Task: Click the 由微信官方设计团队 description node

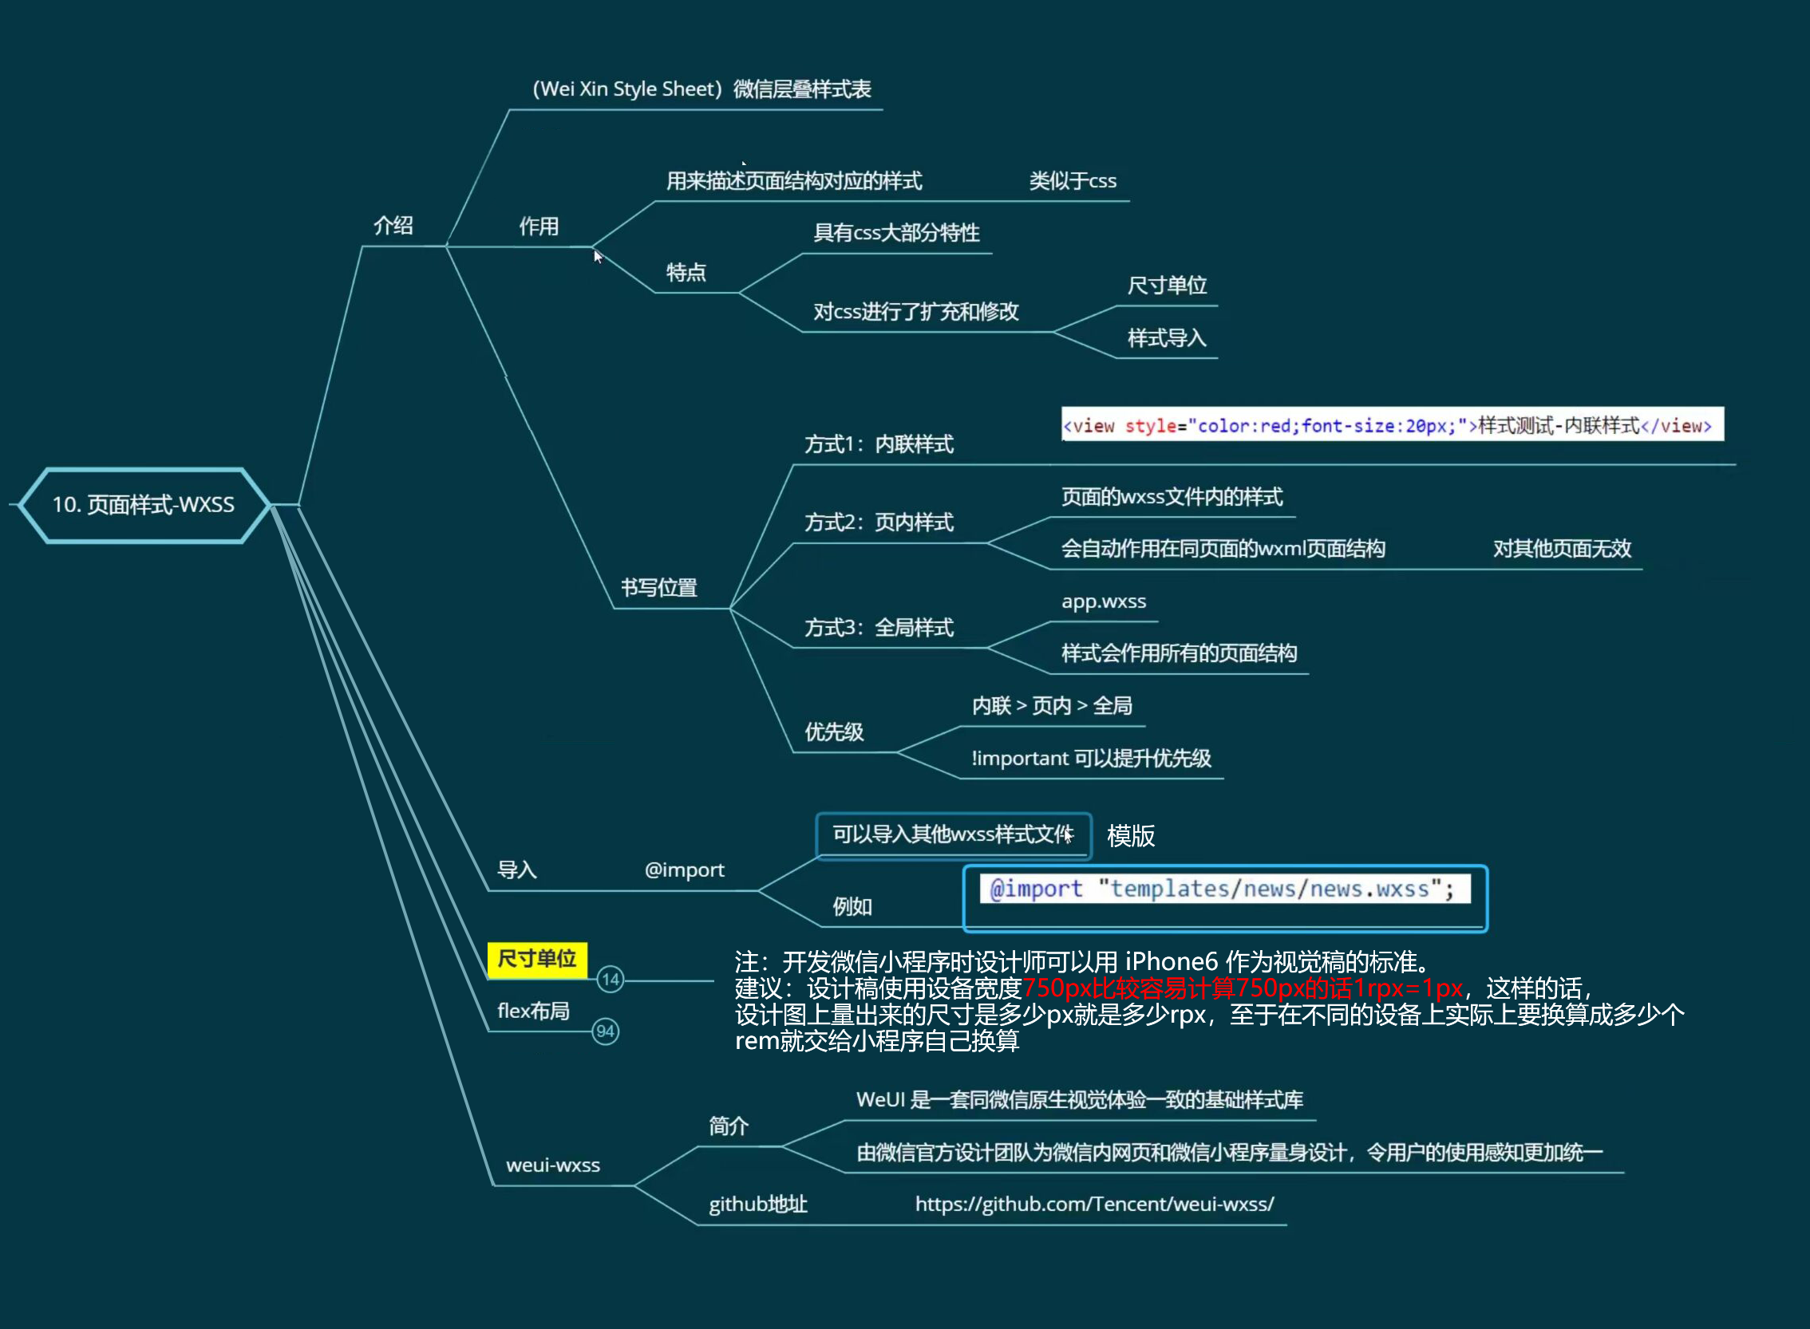Action: coord(1229,1153)
